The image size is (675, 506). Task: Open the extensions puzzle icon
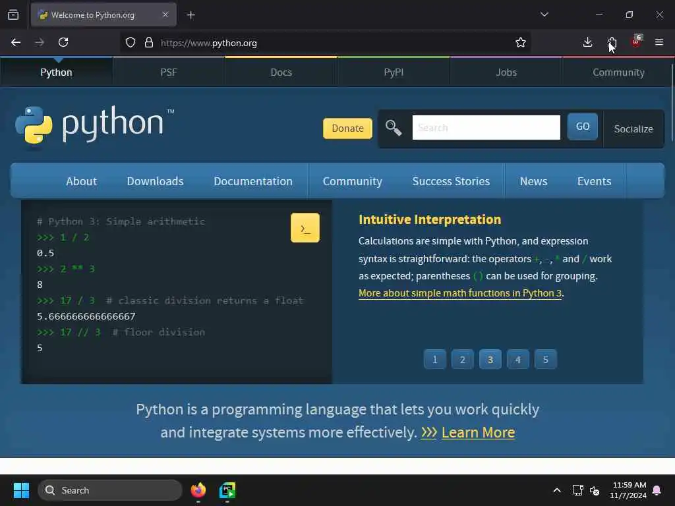(612, 42)
